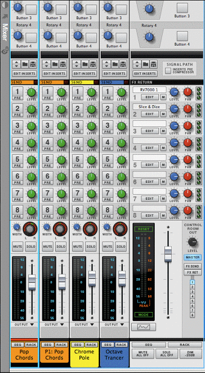
Task: Save insert patch on Chrome Pole channel
Action: pyautogui.click(x=92, y=64)
